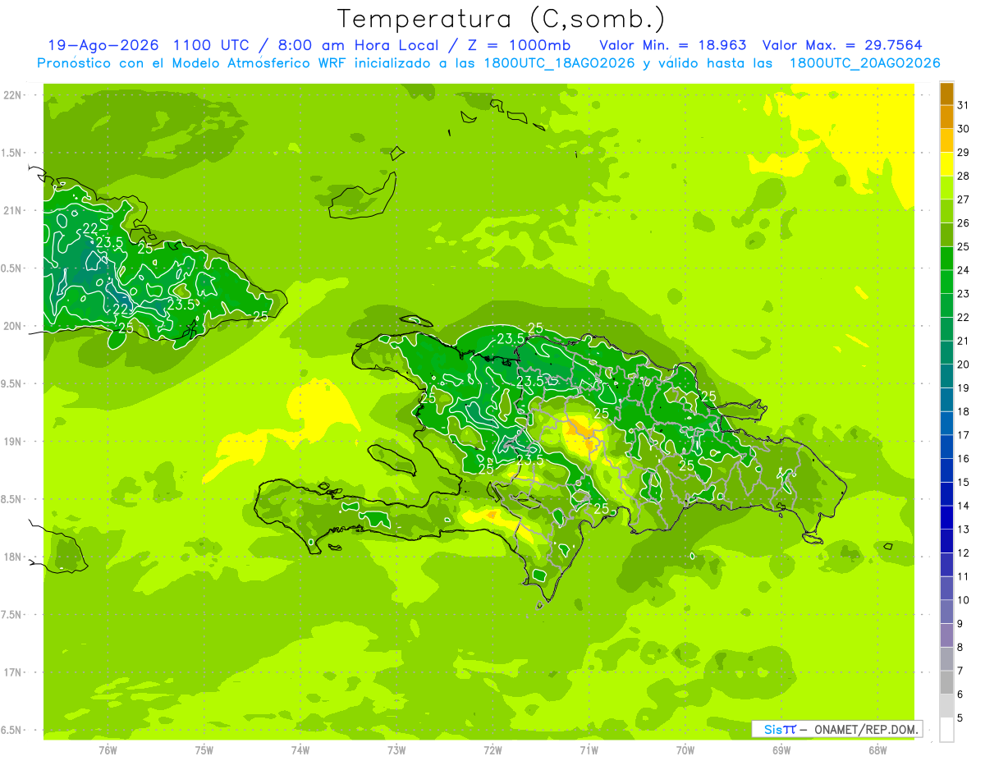The image size is (985, 761).
Task: Pick the dark blue swatch between 13 and 14
Action: point(946,517)
